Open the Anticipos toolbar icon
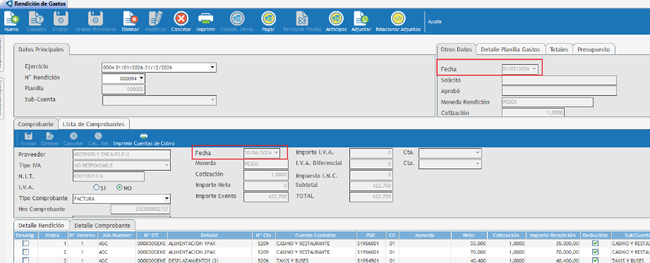Image resolution: width=650 pixels, height=263 pixels. click(336, 19)
